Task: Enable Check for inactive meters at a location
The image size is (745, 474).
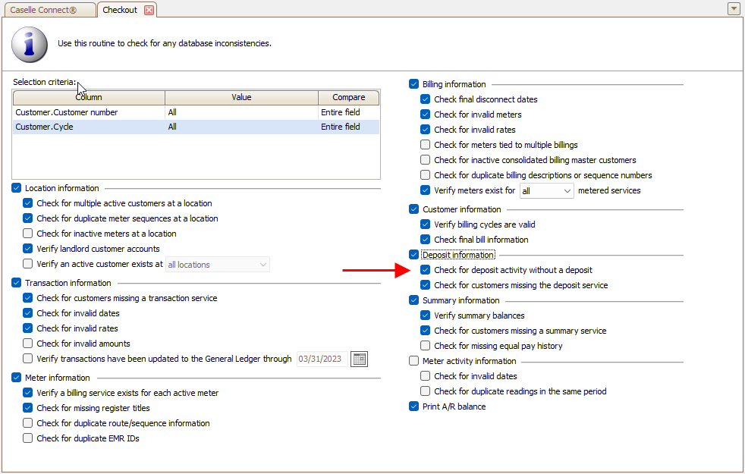Action: (x=28, y=234)
